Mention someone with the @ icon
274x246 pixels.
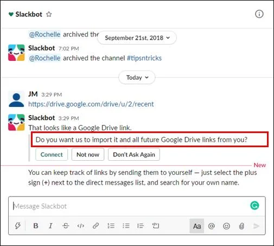pyautogui.click(x=212, y=226)
